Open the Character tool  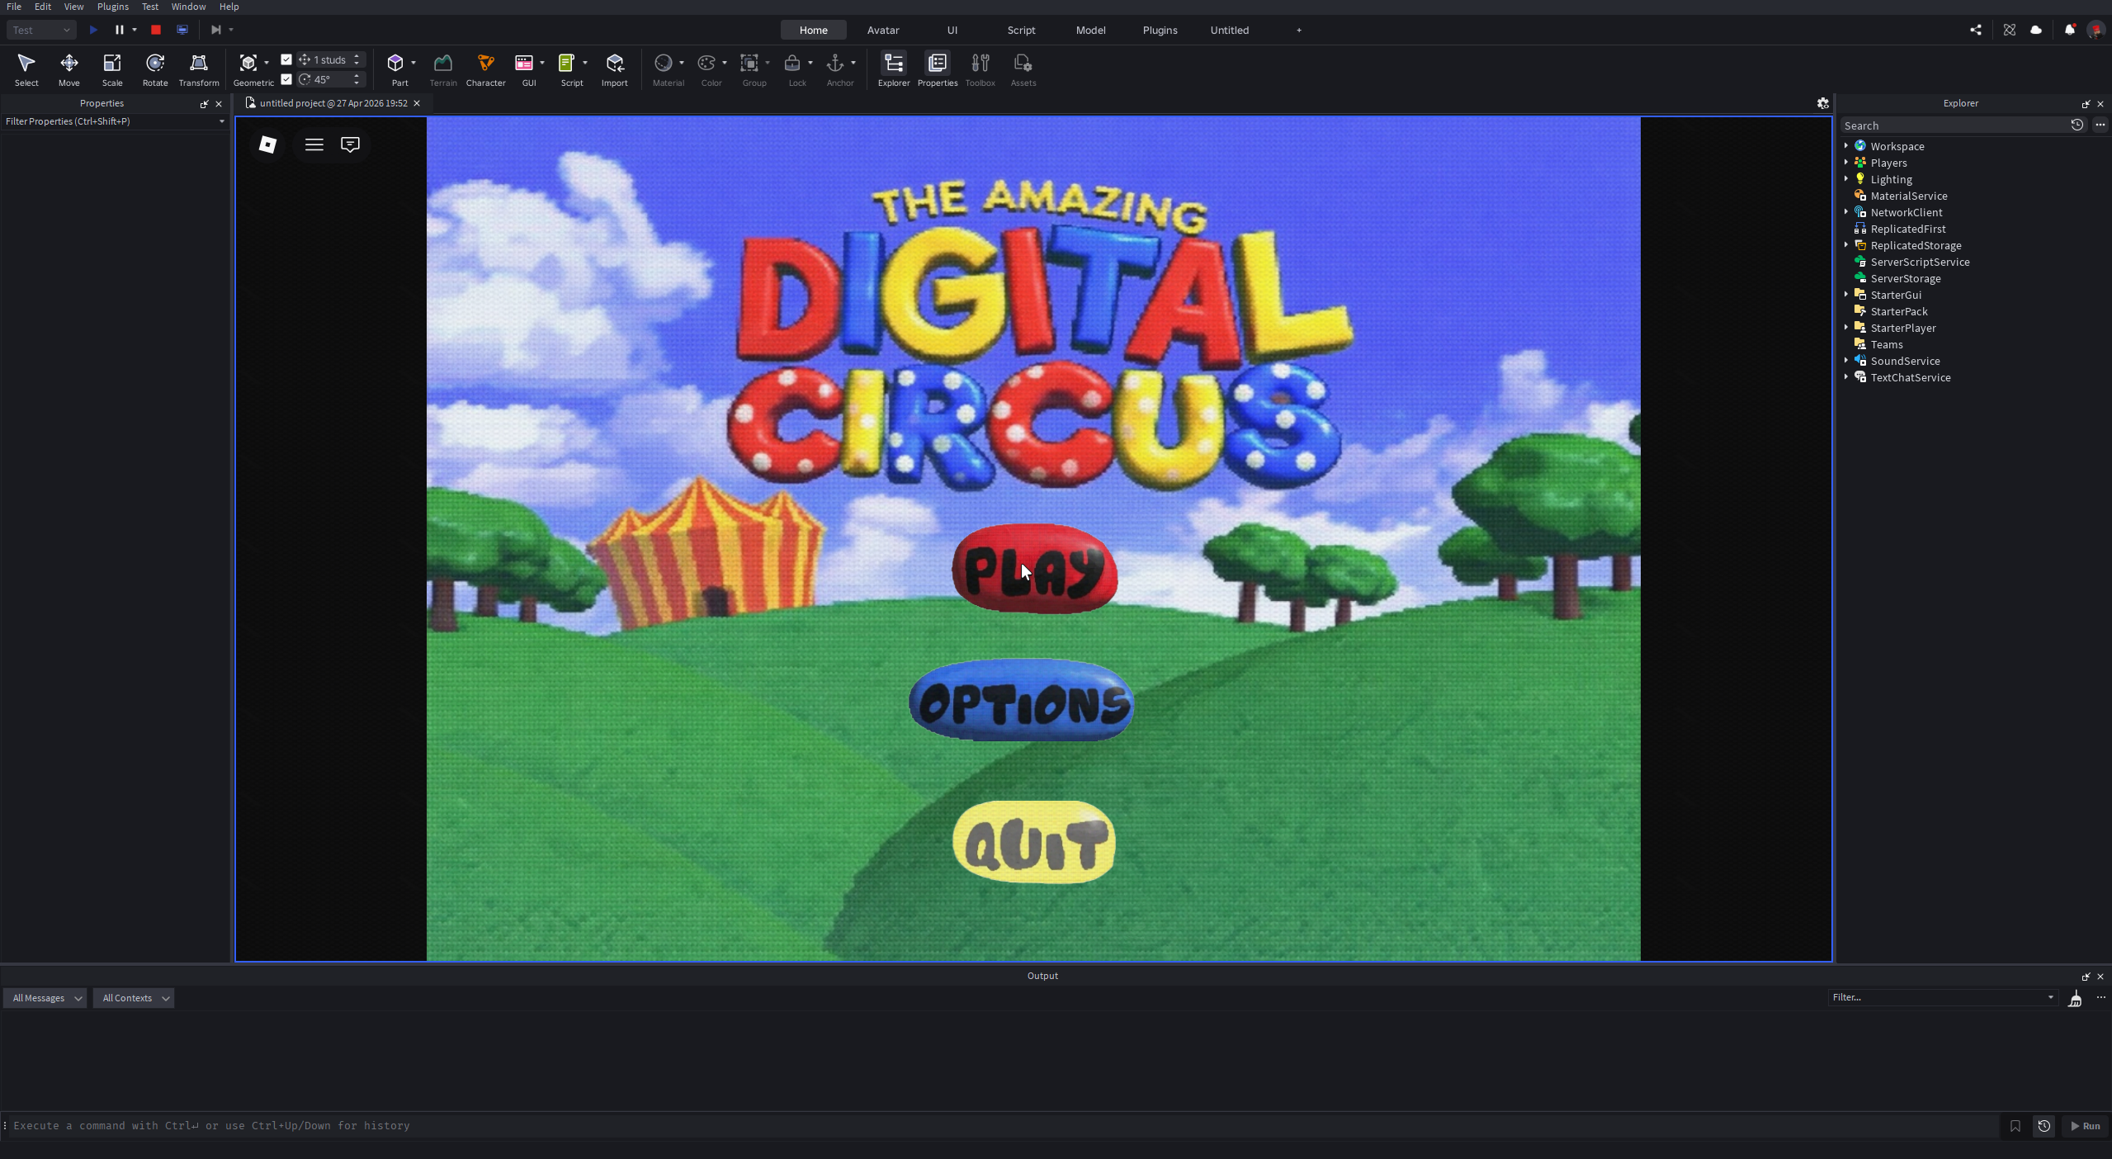click(485, 69)
